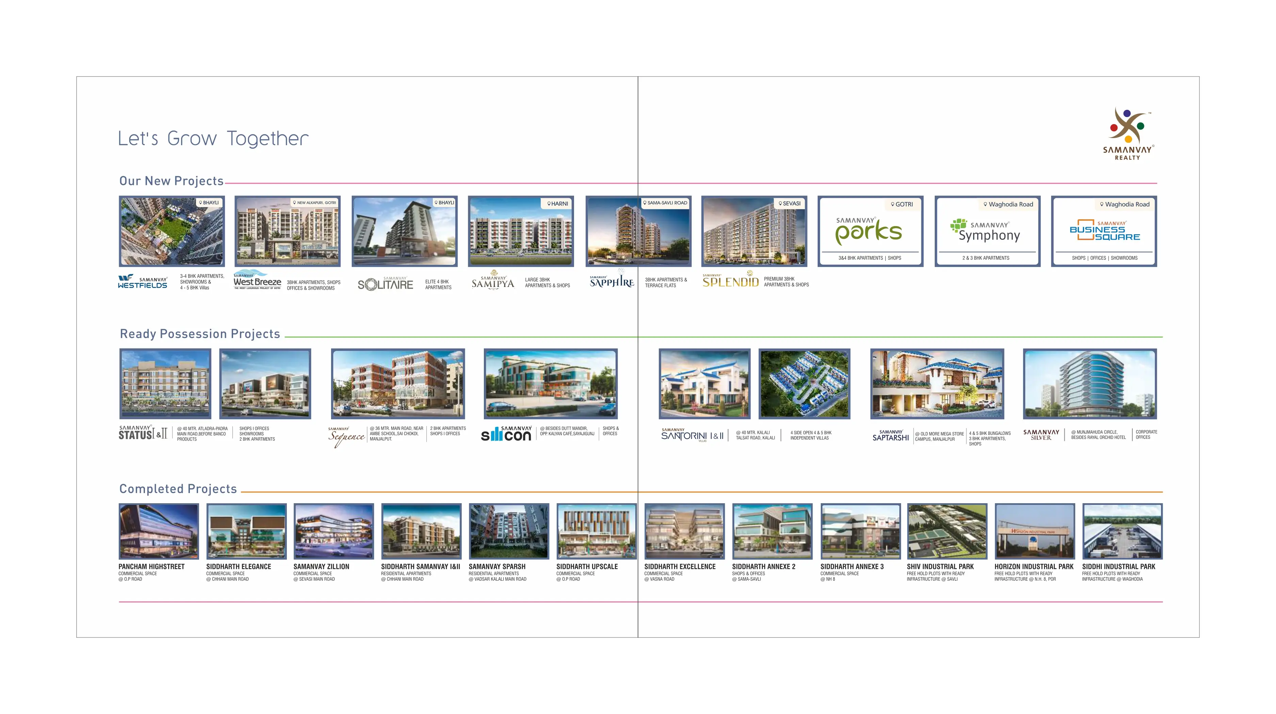
Task: Click the Samanvay Sequence logo
Action: pyautogui.click(x=346, y=436)
